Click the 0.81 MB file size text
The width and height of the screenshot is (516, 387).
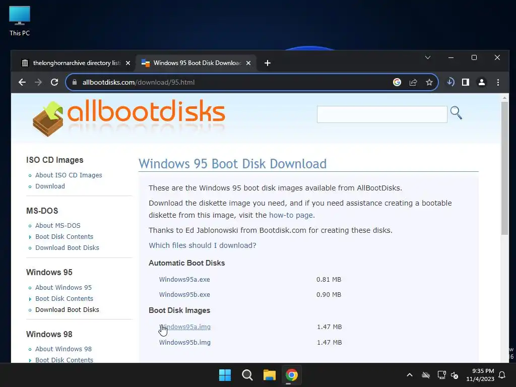(329, 279)
